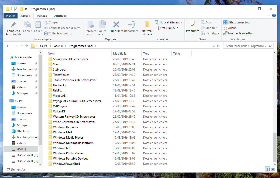This screenshot has height=178, width=280.
Task: Select the Unchecky folder
Action: coord(60,85)
